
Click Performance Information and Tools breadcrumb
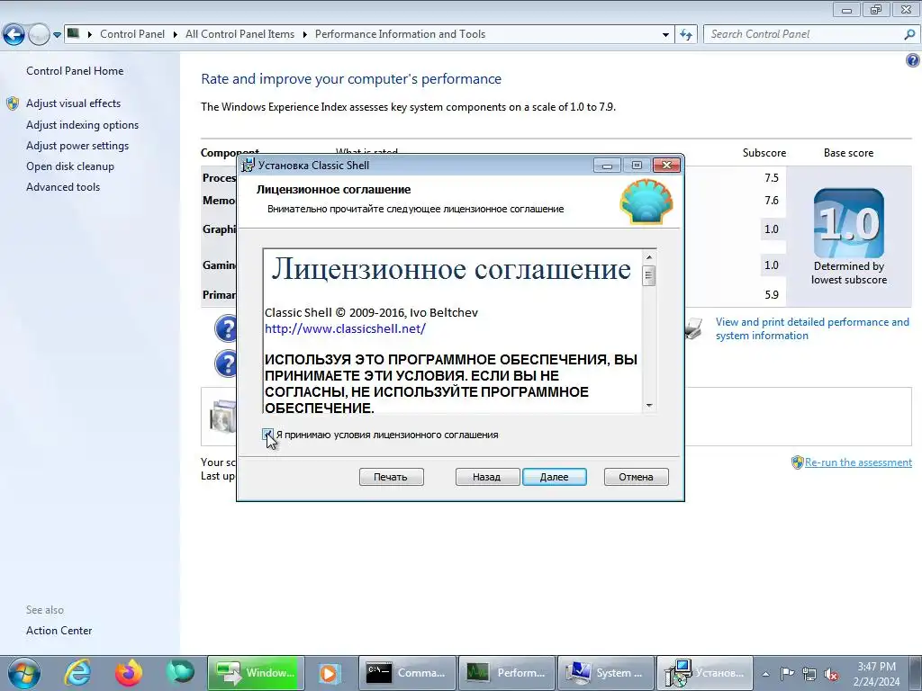click(400, 34)
